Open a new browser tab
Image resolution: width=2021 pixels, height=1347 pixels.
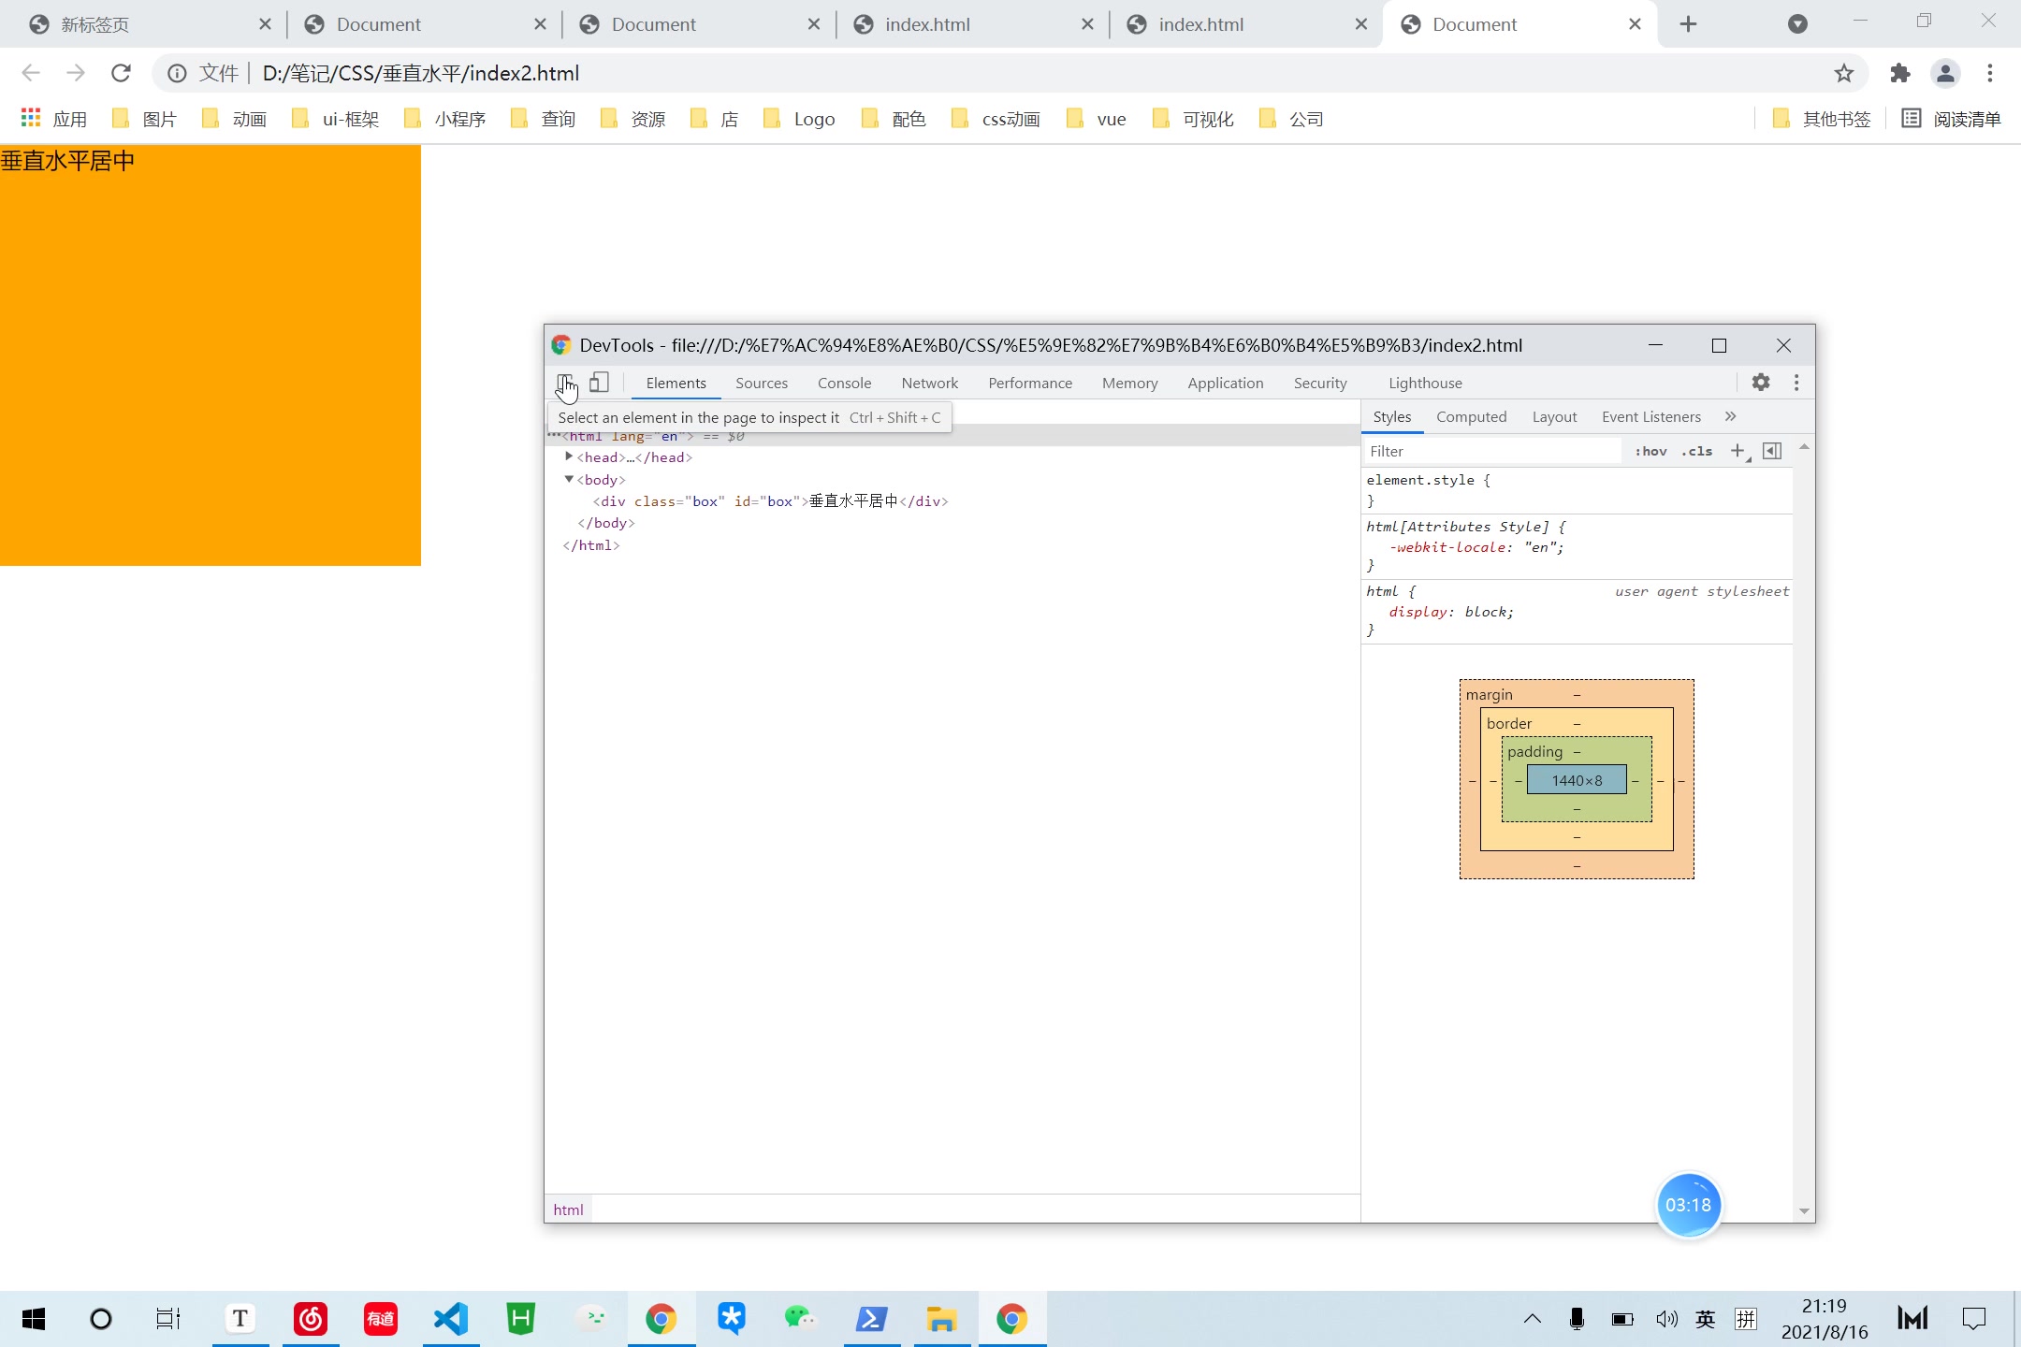tap(1688, 24)
